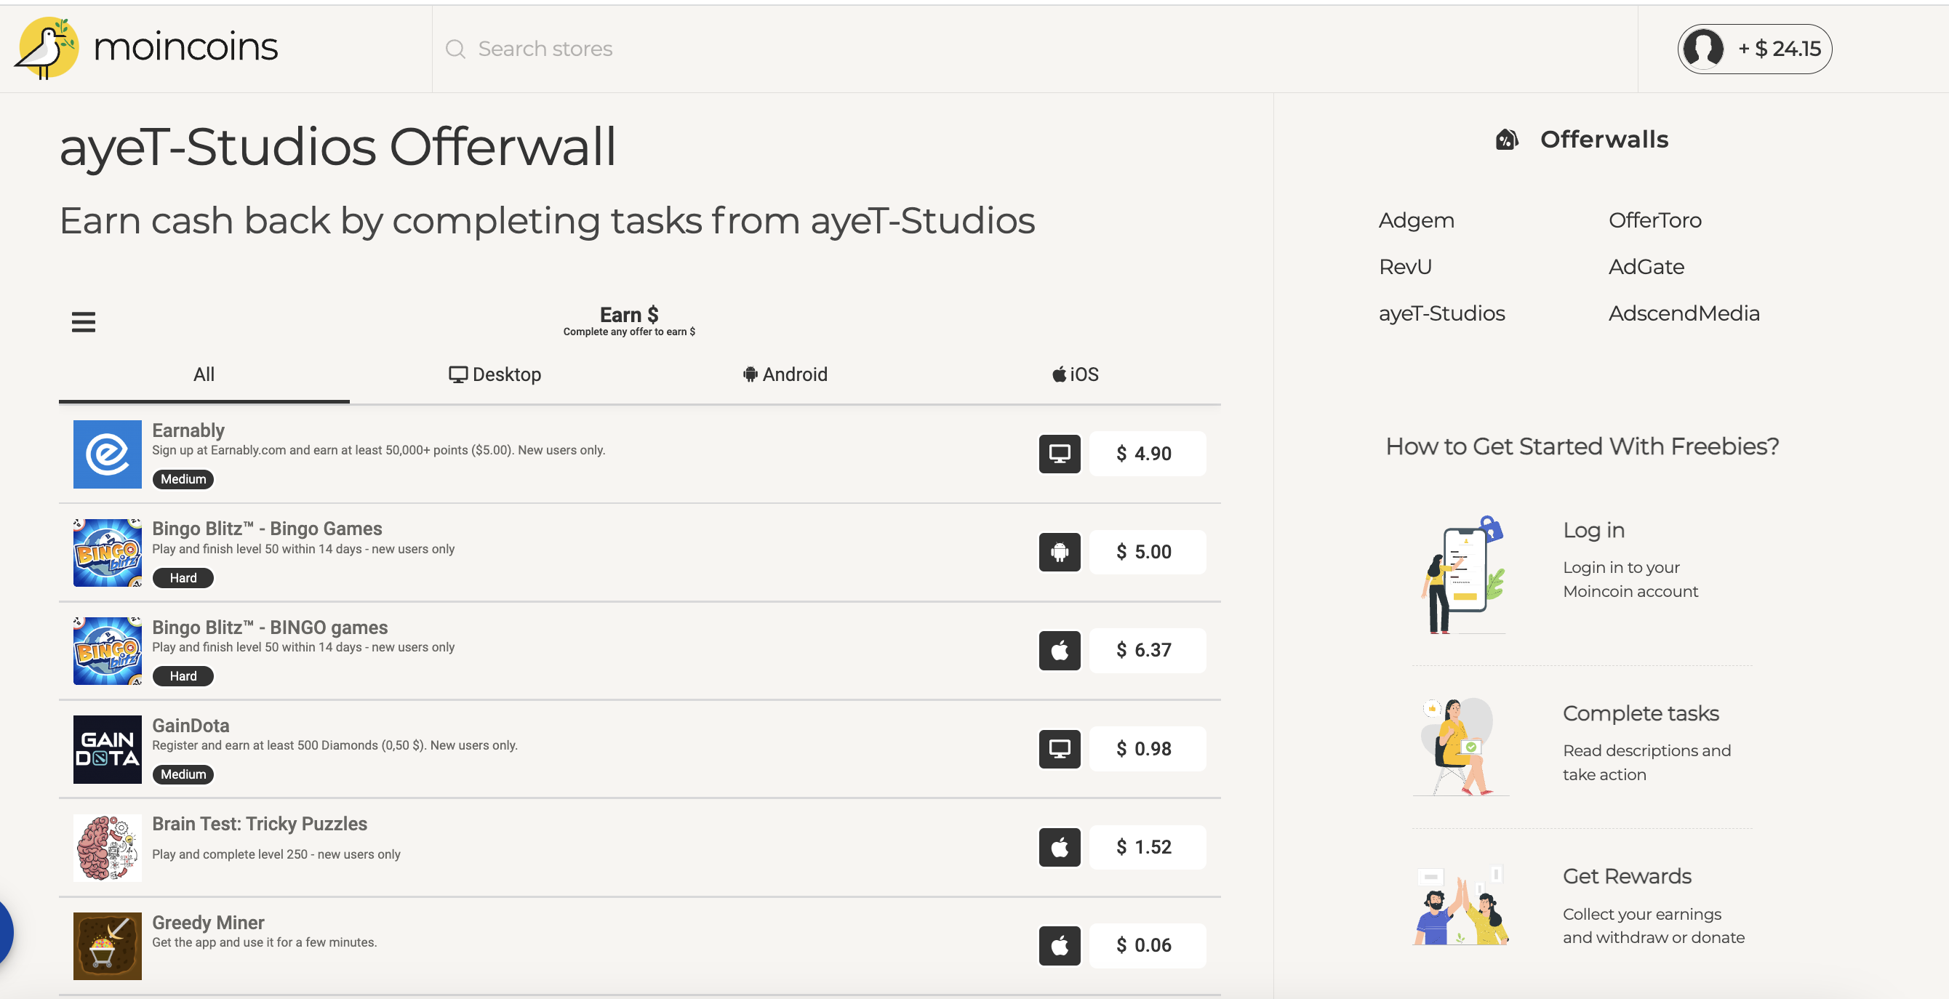
Task: Open the AdscendMedia offerwall link
Action: [x=1684, y=314]
